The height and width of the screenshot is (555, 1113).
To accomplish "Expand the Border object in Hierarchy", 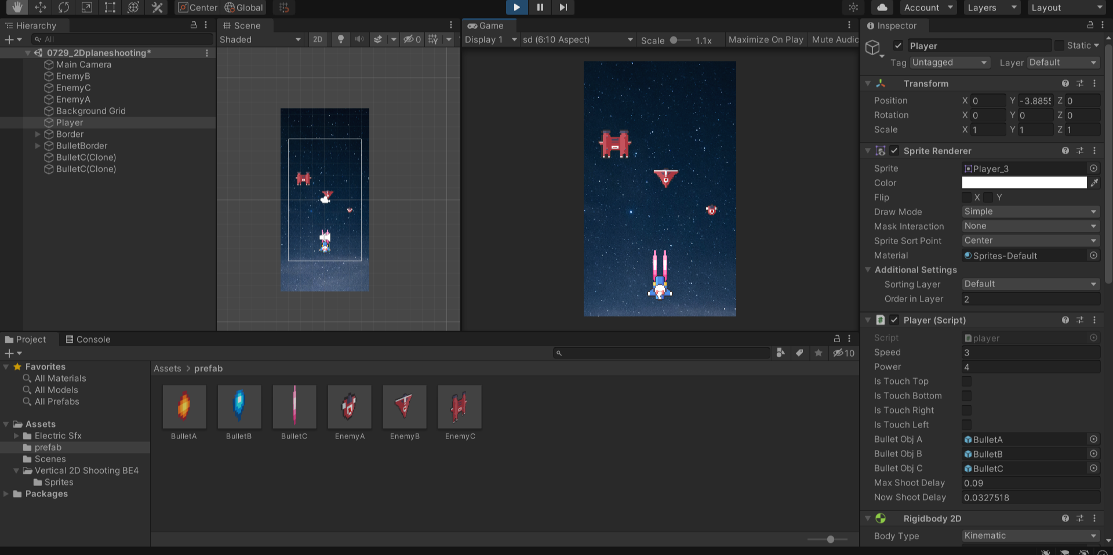I will pos(38,135).
